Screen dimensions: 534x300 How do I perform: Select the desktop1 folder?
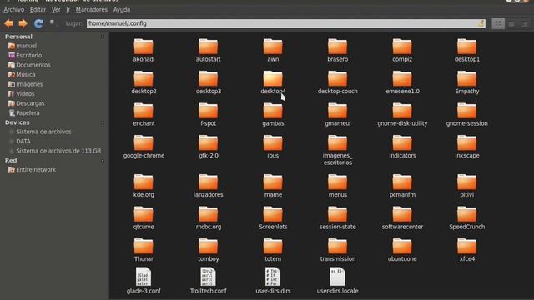click(467, 50)
